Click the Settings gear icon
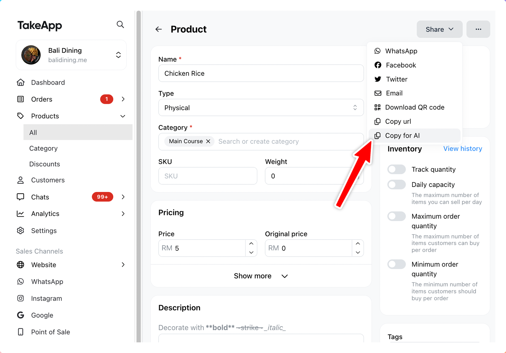This screenshot has height=353, width=506. (21, 230)
